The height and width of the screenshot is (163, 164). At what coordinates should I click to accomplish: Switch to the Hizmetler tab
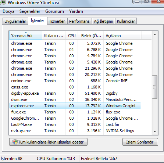pos(57,21)
